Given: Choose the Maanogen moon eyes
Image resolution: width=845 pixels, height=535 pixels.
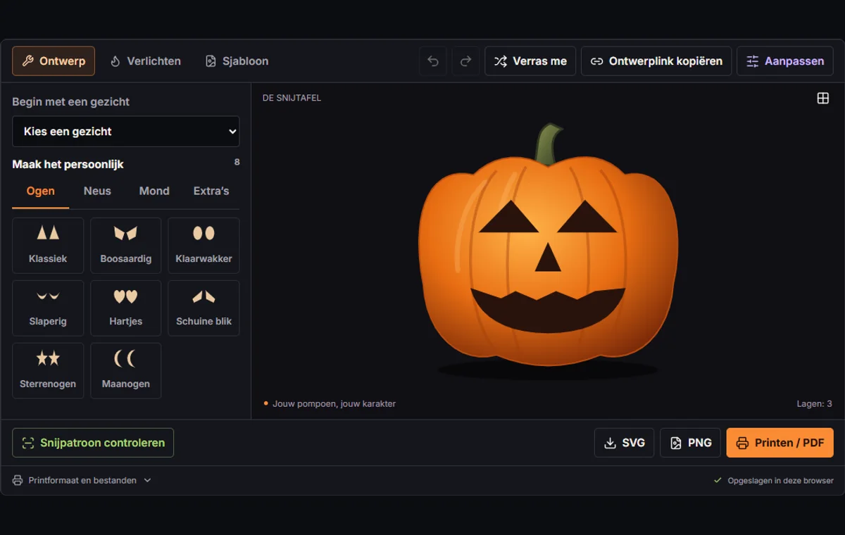Looking at the screenshot, I should click(x=126, y=370).
